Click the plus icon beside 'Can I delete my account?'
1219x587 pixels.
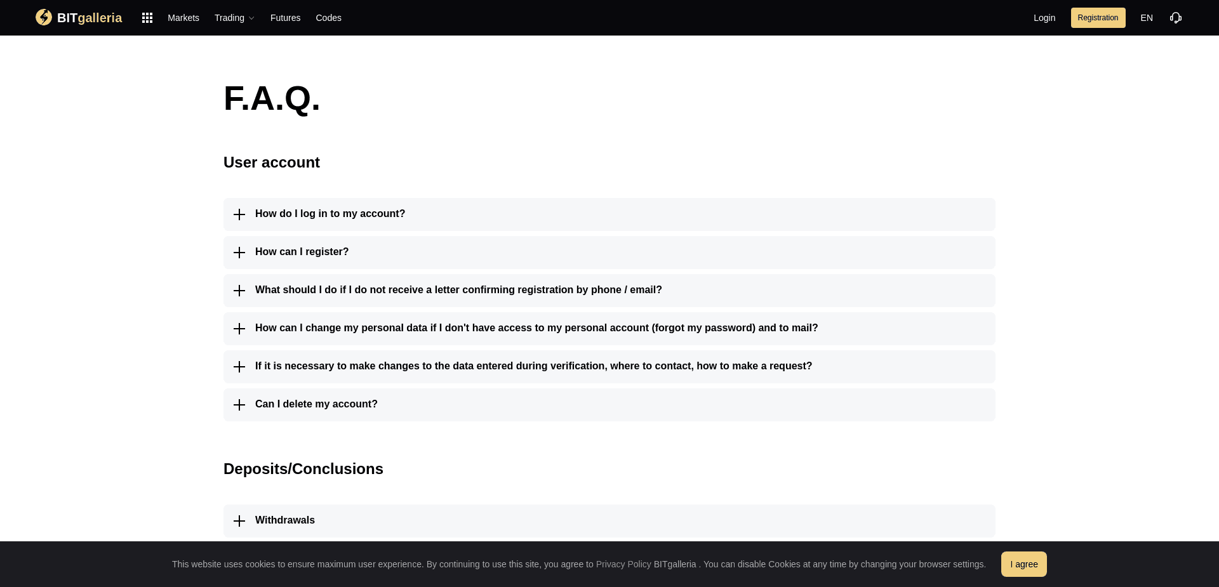239,404
